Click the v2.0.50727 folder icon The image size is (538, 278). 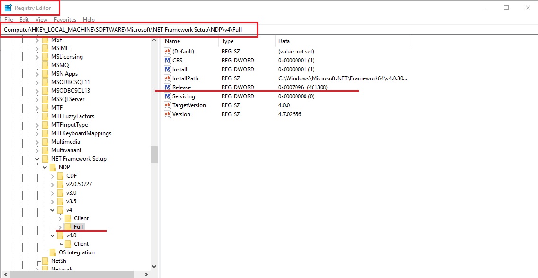point(60,184)
